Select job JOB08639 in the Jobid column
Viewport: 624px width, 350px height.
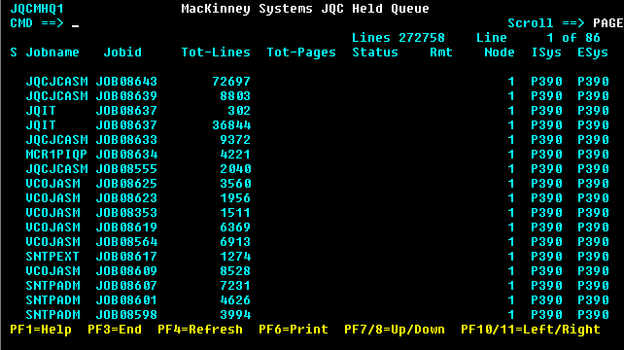(126, 96)
